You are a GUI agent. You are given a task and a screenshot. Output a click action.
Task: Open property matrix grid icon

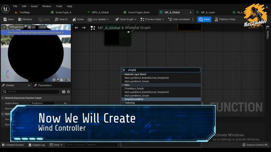(x=64, y=92)
